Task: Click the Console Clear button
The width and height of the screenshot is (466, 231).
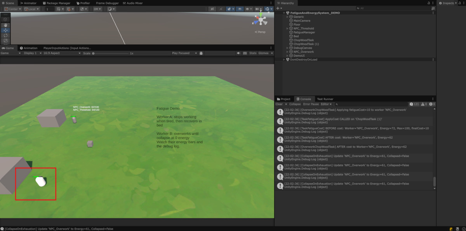Action: tap(279, 104)
